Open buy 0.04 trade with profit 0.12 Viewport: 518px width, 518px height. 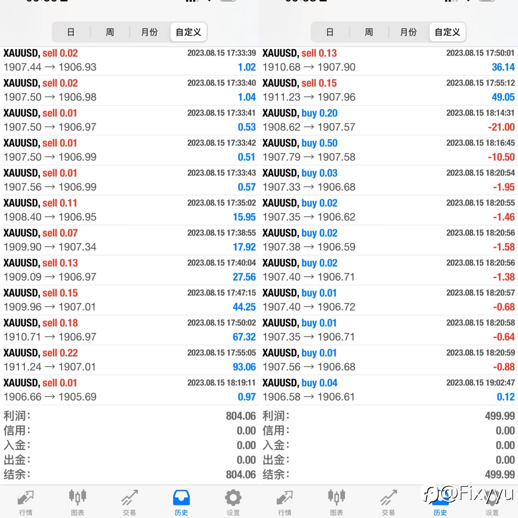(x=388, y=390)
